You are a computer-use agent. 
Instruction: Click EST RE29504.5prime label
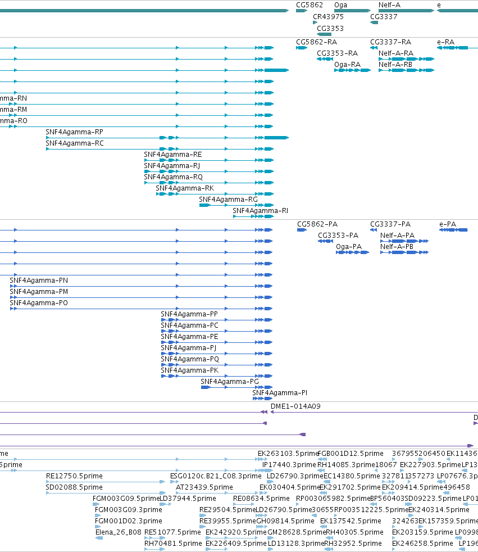coord(227,510)
